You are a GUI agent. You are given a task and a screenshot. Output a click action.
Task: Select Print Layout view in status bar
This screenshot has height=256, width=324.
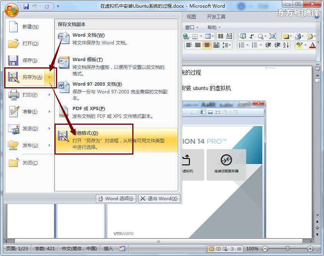pyautogui.click(x=211, y=249)
